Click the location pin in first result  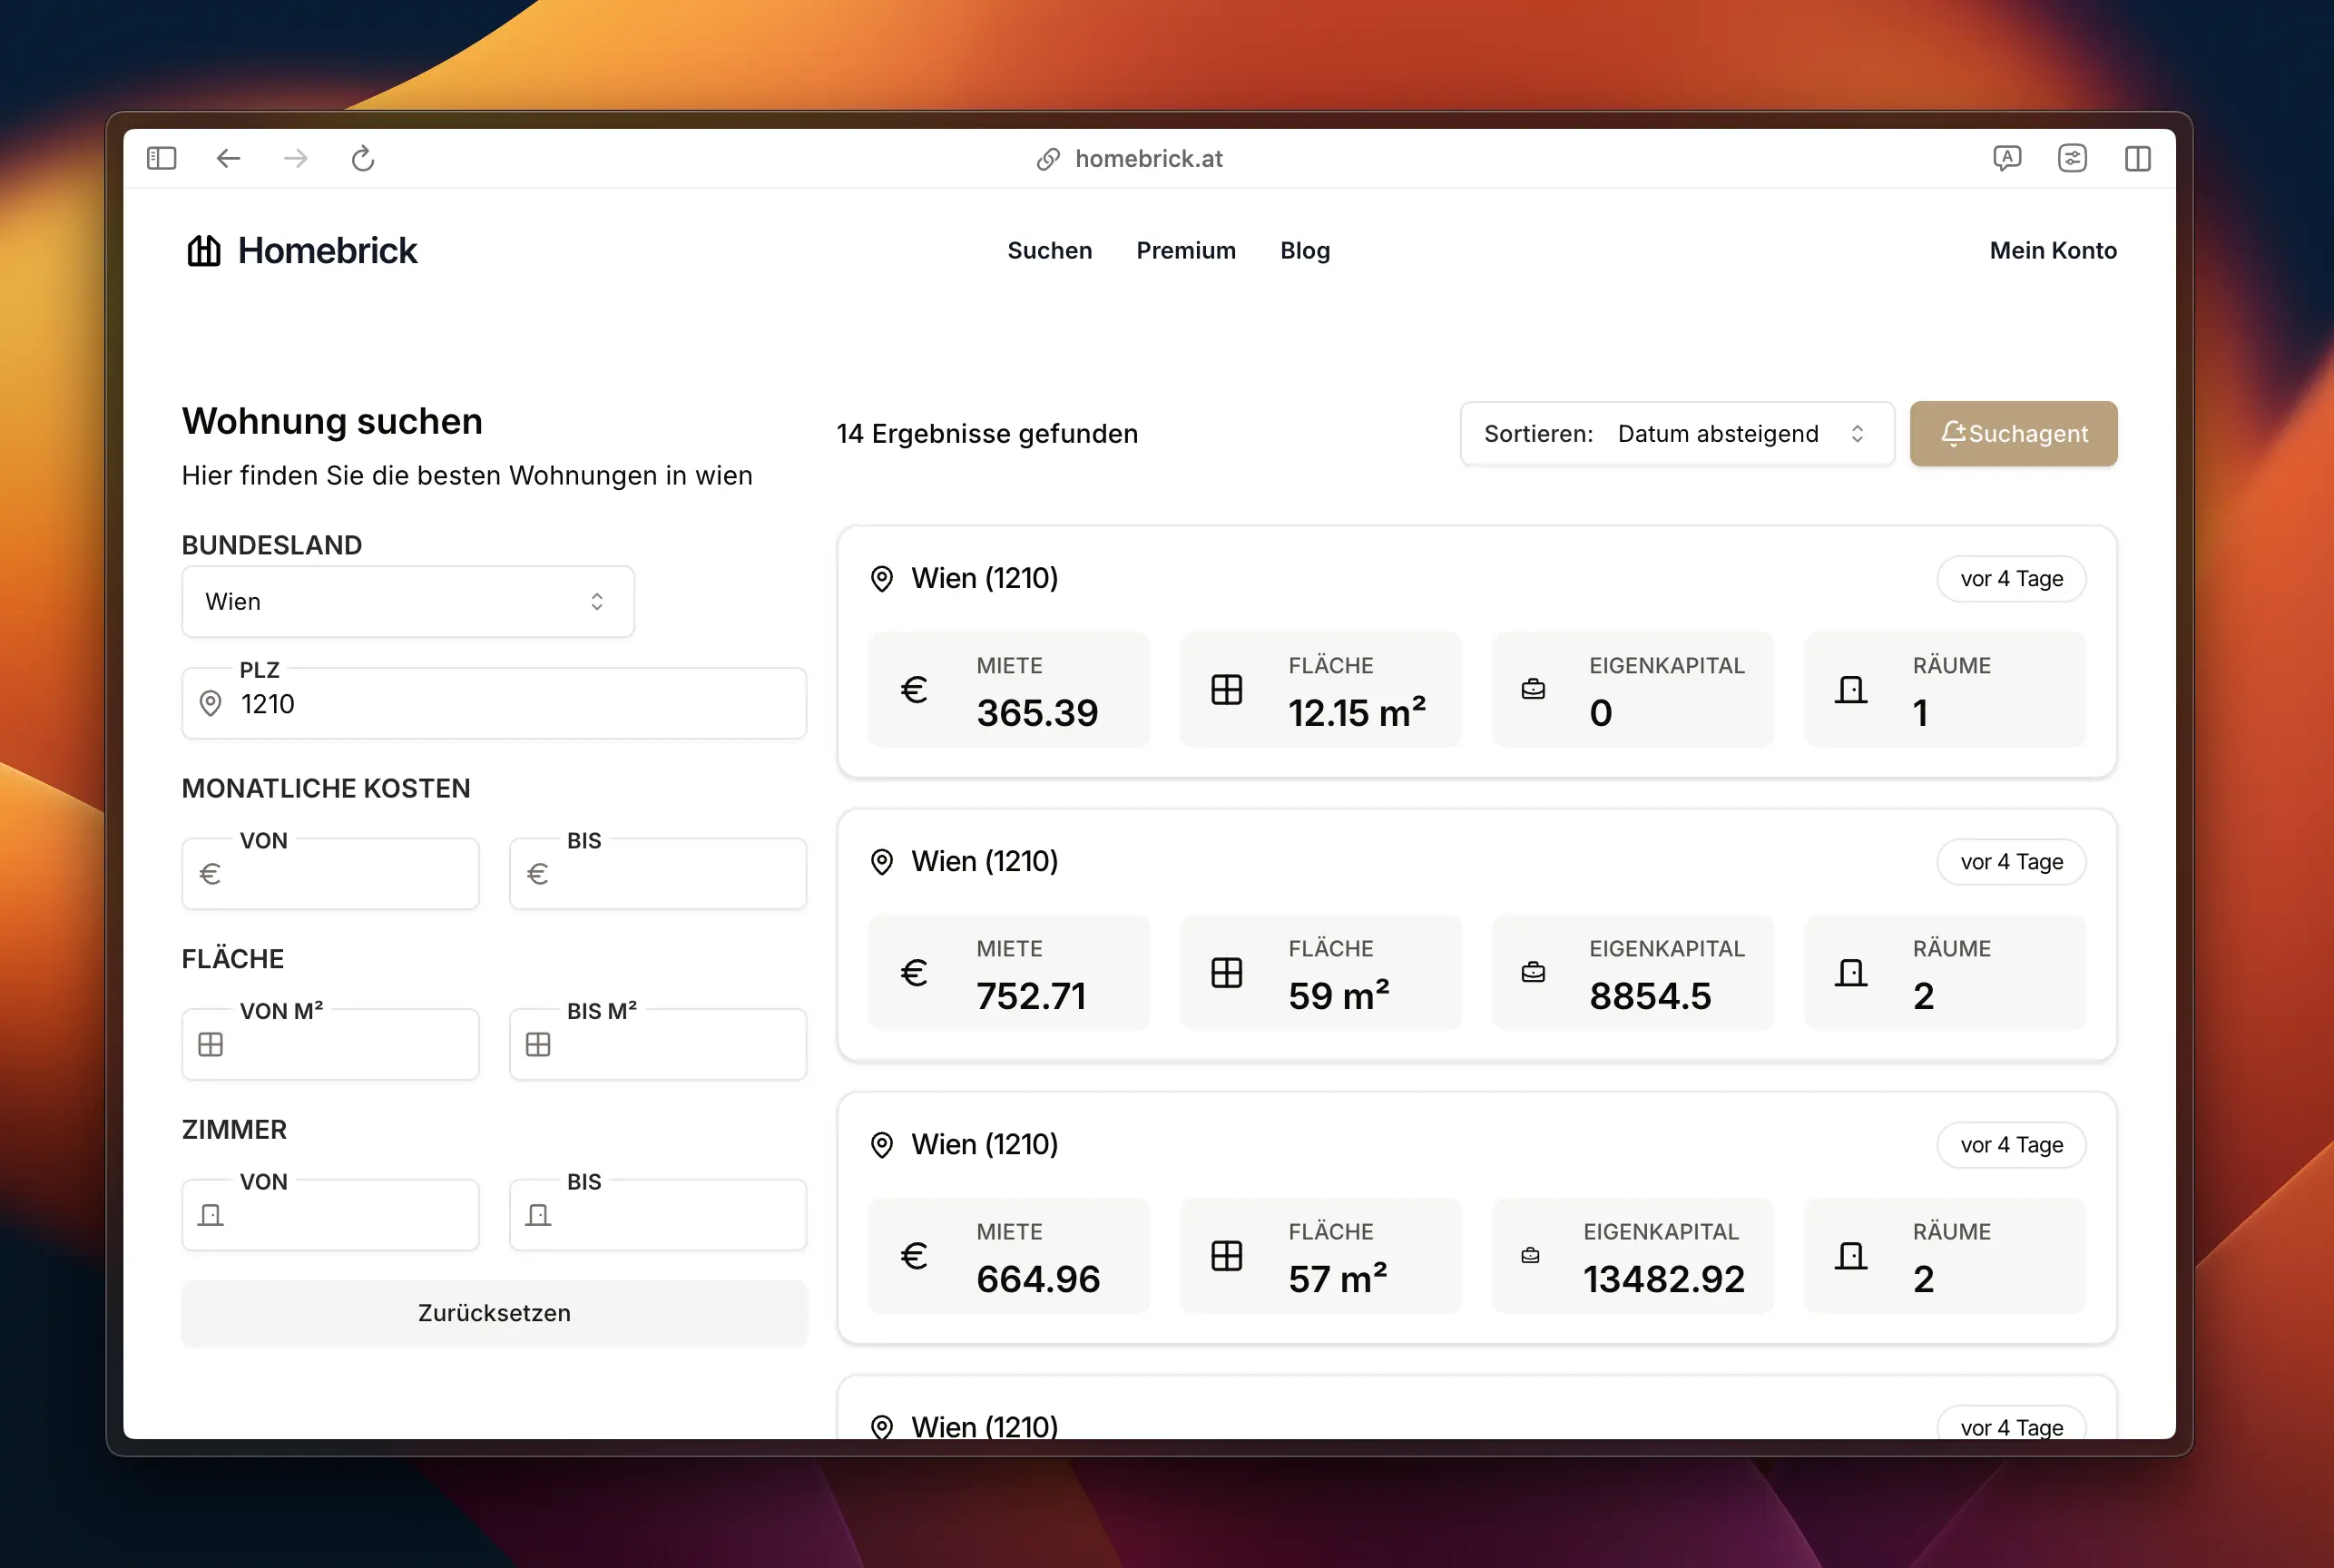881,578
